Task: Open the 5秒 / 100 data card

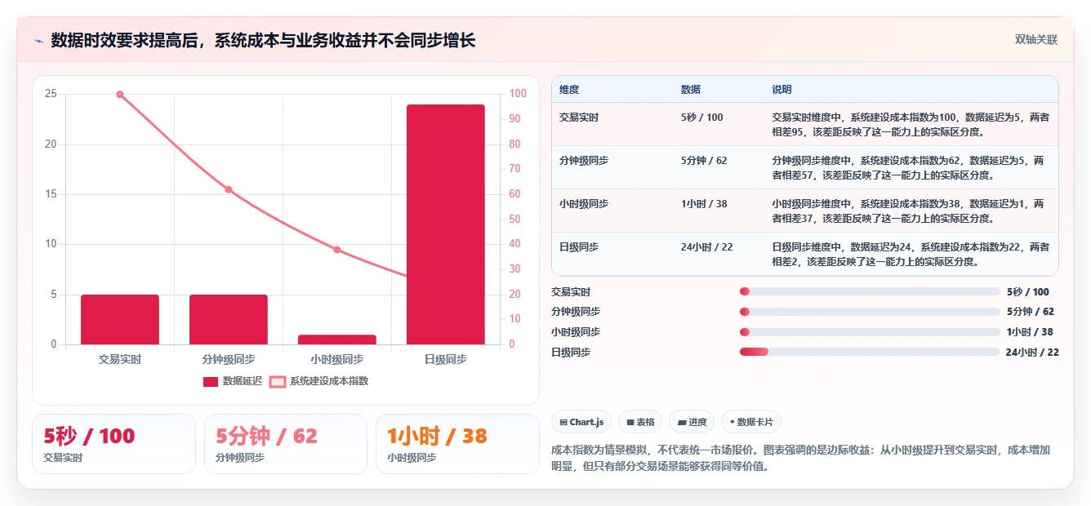Action: tap(114, 444)
